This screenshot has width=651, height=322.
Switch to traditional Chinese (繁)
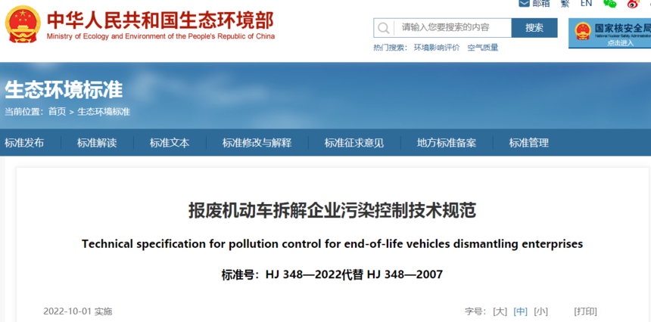coord(565,3)
